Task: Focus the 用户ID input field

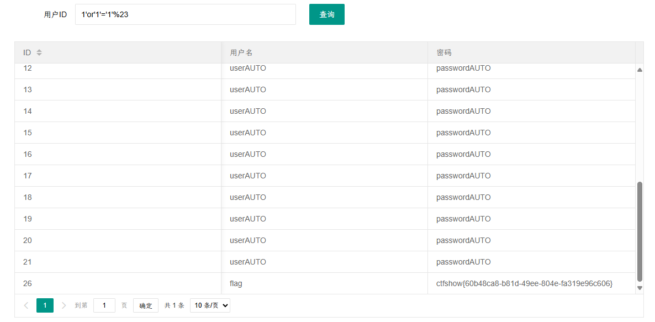Action: tap(186, 14)
